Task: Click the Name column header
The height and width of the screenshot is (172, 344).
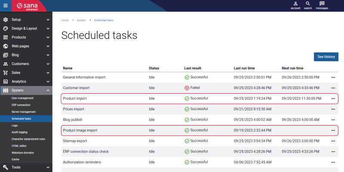Action: 68,68
